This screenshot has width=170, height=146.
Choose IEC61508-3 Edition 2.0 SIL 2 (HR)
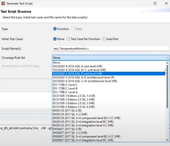point(109,99)
